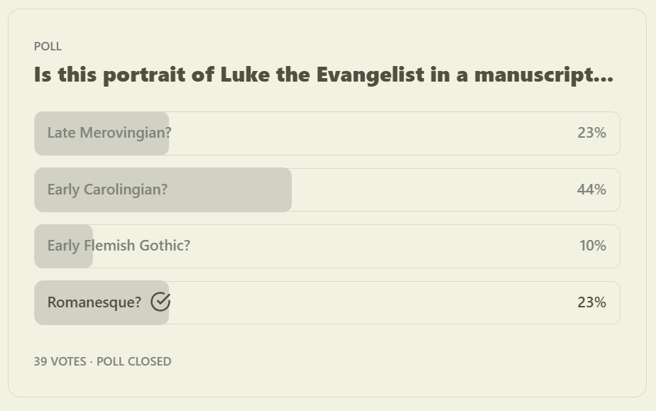This screenshot has height=411, width=656.
Task: Expand the truncated title ellipsis
Action: click(x=606, y=80)
